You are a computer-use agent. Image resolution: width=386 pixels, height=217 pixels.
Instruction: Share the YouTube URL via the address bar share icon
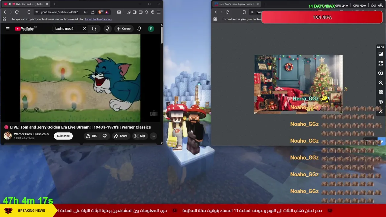click(93, 12)
